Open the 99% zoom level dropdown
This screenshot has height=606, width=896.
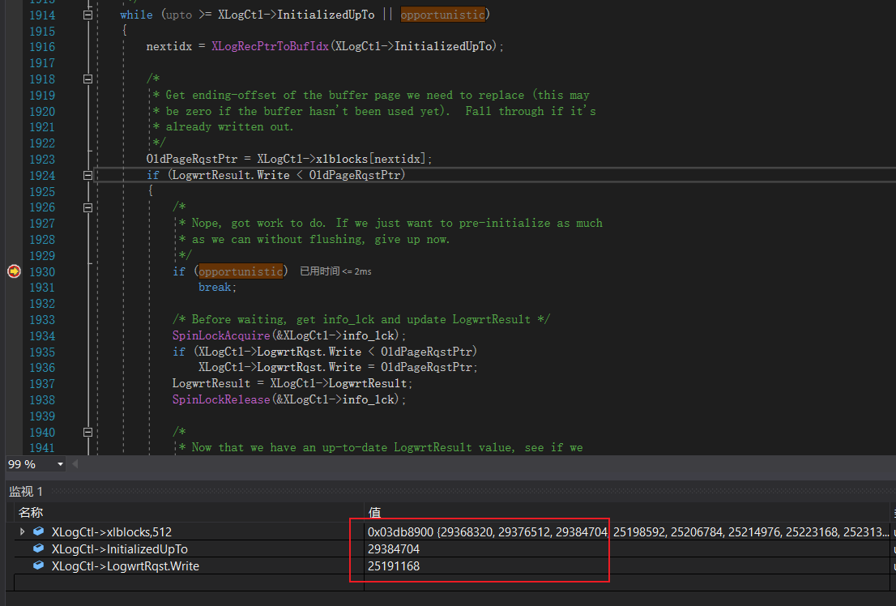(61, 464)
